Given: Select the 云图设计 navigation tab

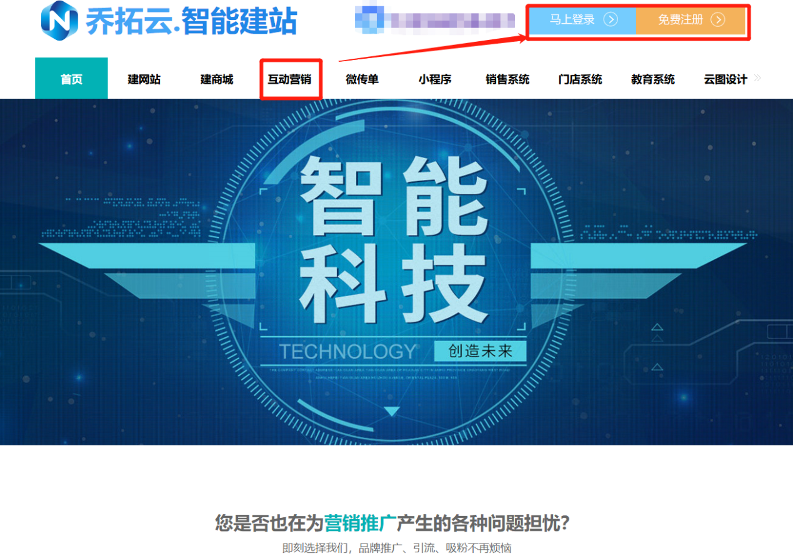Looking at the screenshot, I should (724, 77).
